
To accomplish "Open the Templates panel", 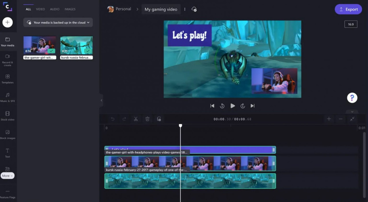I will tap(7, 79).
